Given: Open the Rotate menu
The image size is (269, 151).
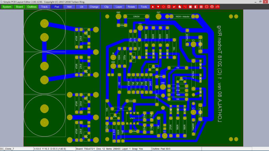Looking at the screenshot, I should (x=131, y=7).
